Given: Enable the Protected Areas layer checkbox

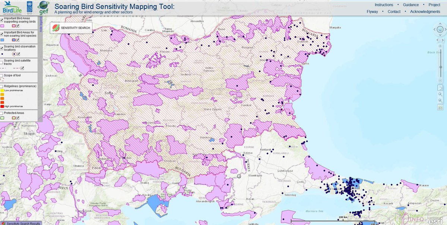Looking at the screenshot, I should pos(2,113).
